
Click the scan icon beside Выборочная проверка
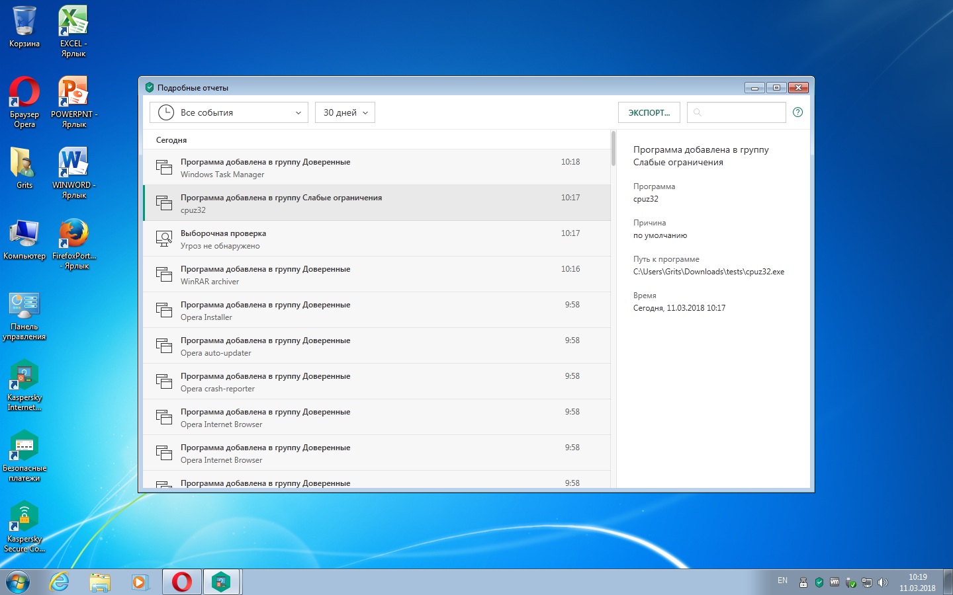click(163, 239)
